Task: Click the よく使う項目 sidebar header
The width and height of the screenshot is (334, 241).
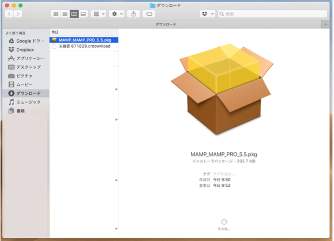Action: coord(16,33)
